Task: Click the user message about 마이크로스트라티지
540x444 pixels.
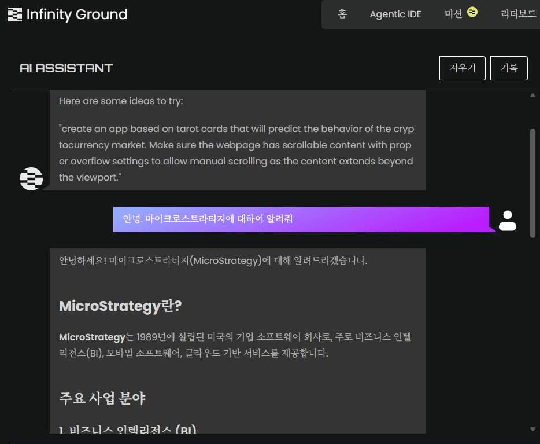Action: pyautogui.click(x=301, y=219)
